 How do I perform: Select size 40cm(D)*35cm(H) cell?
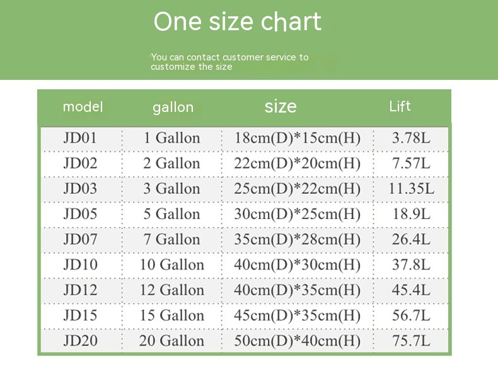[x=297, y=291]
